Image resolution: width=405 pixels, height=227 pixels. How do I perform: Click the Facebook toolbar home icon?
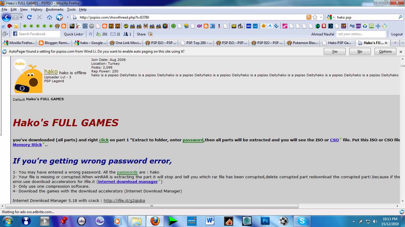(x=91, y=34)
